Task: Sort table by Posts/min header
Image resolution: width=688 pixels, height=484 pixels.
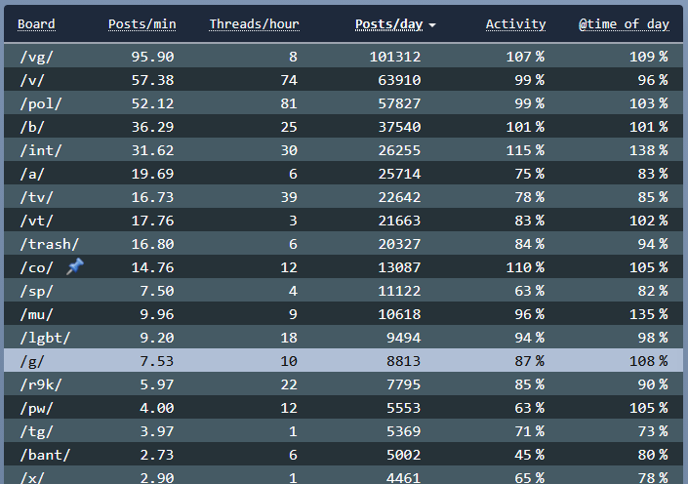Action: coord(142,24)
